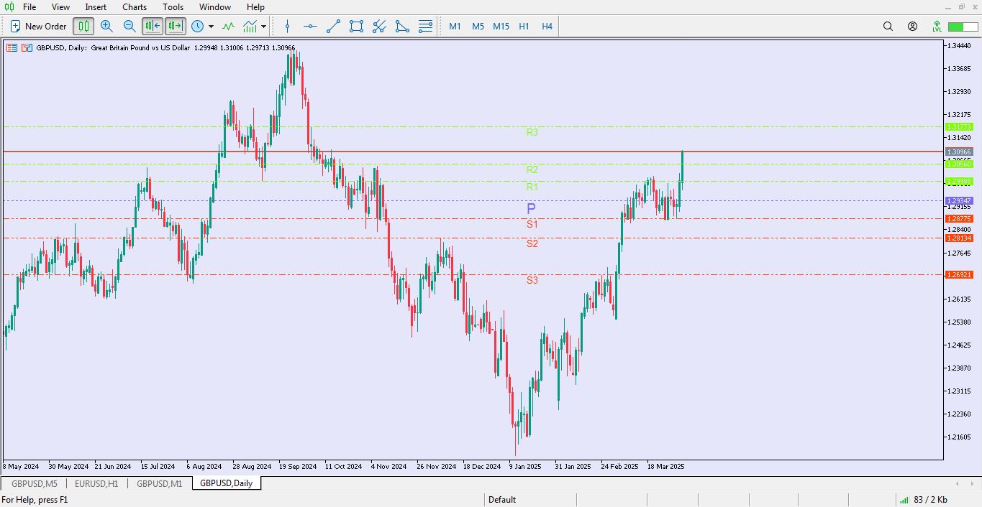Screen dimensions: 982x507
Task: Expand the timeframe clock dropdown arrow
Action: click(211, 27)
